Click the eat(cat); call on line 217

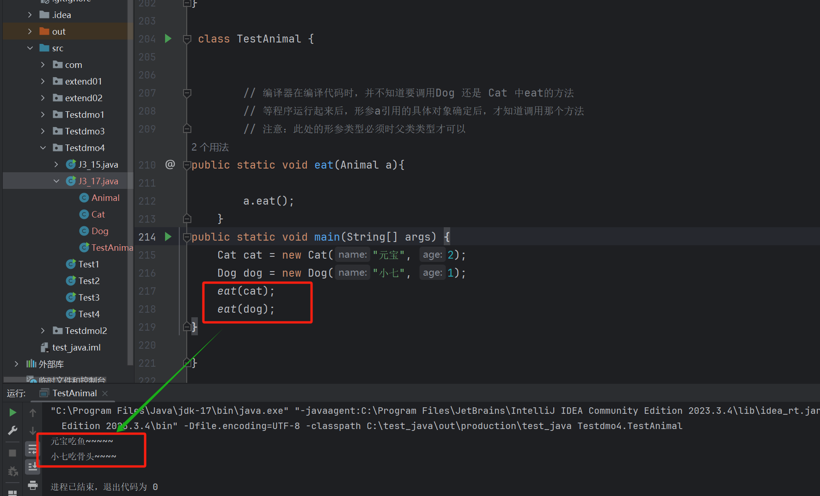246,291
